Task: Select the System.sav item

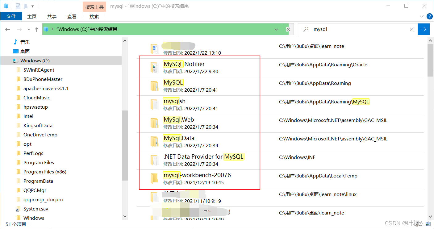Action: point(36,209)
